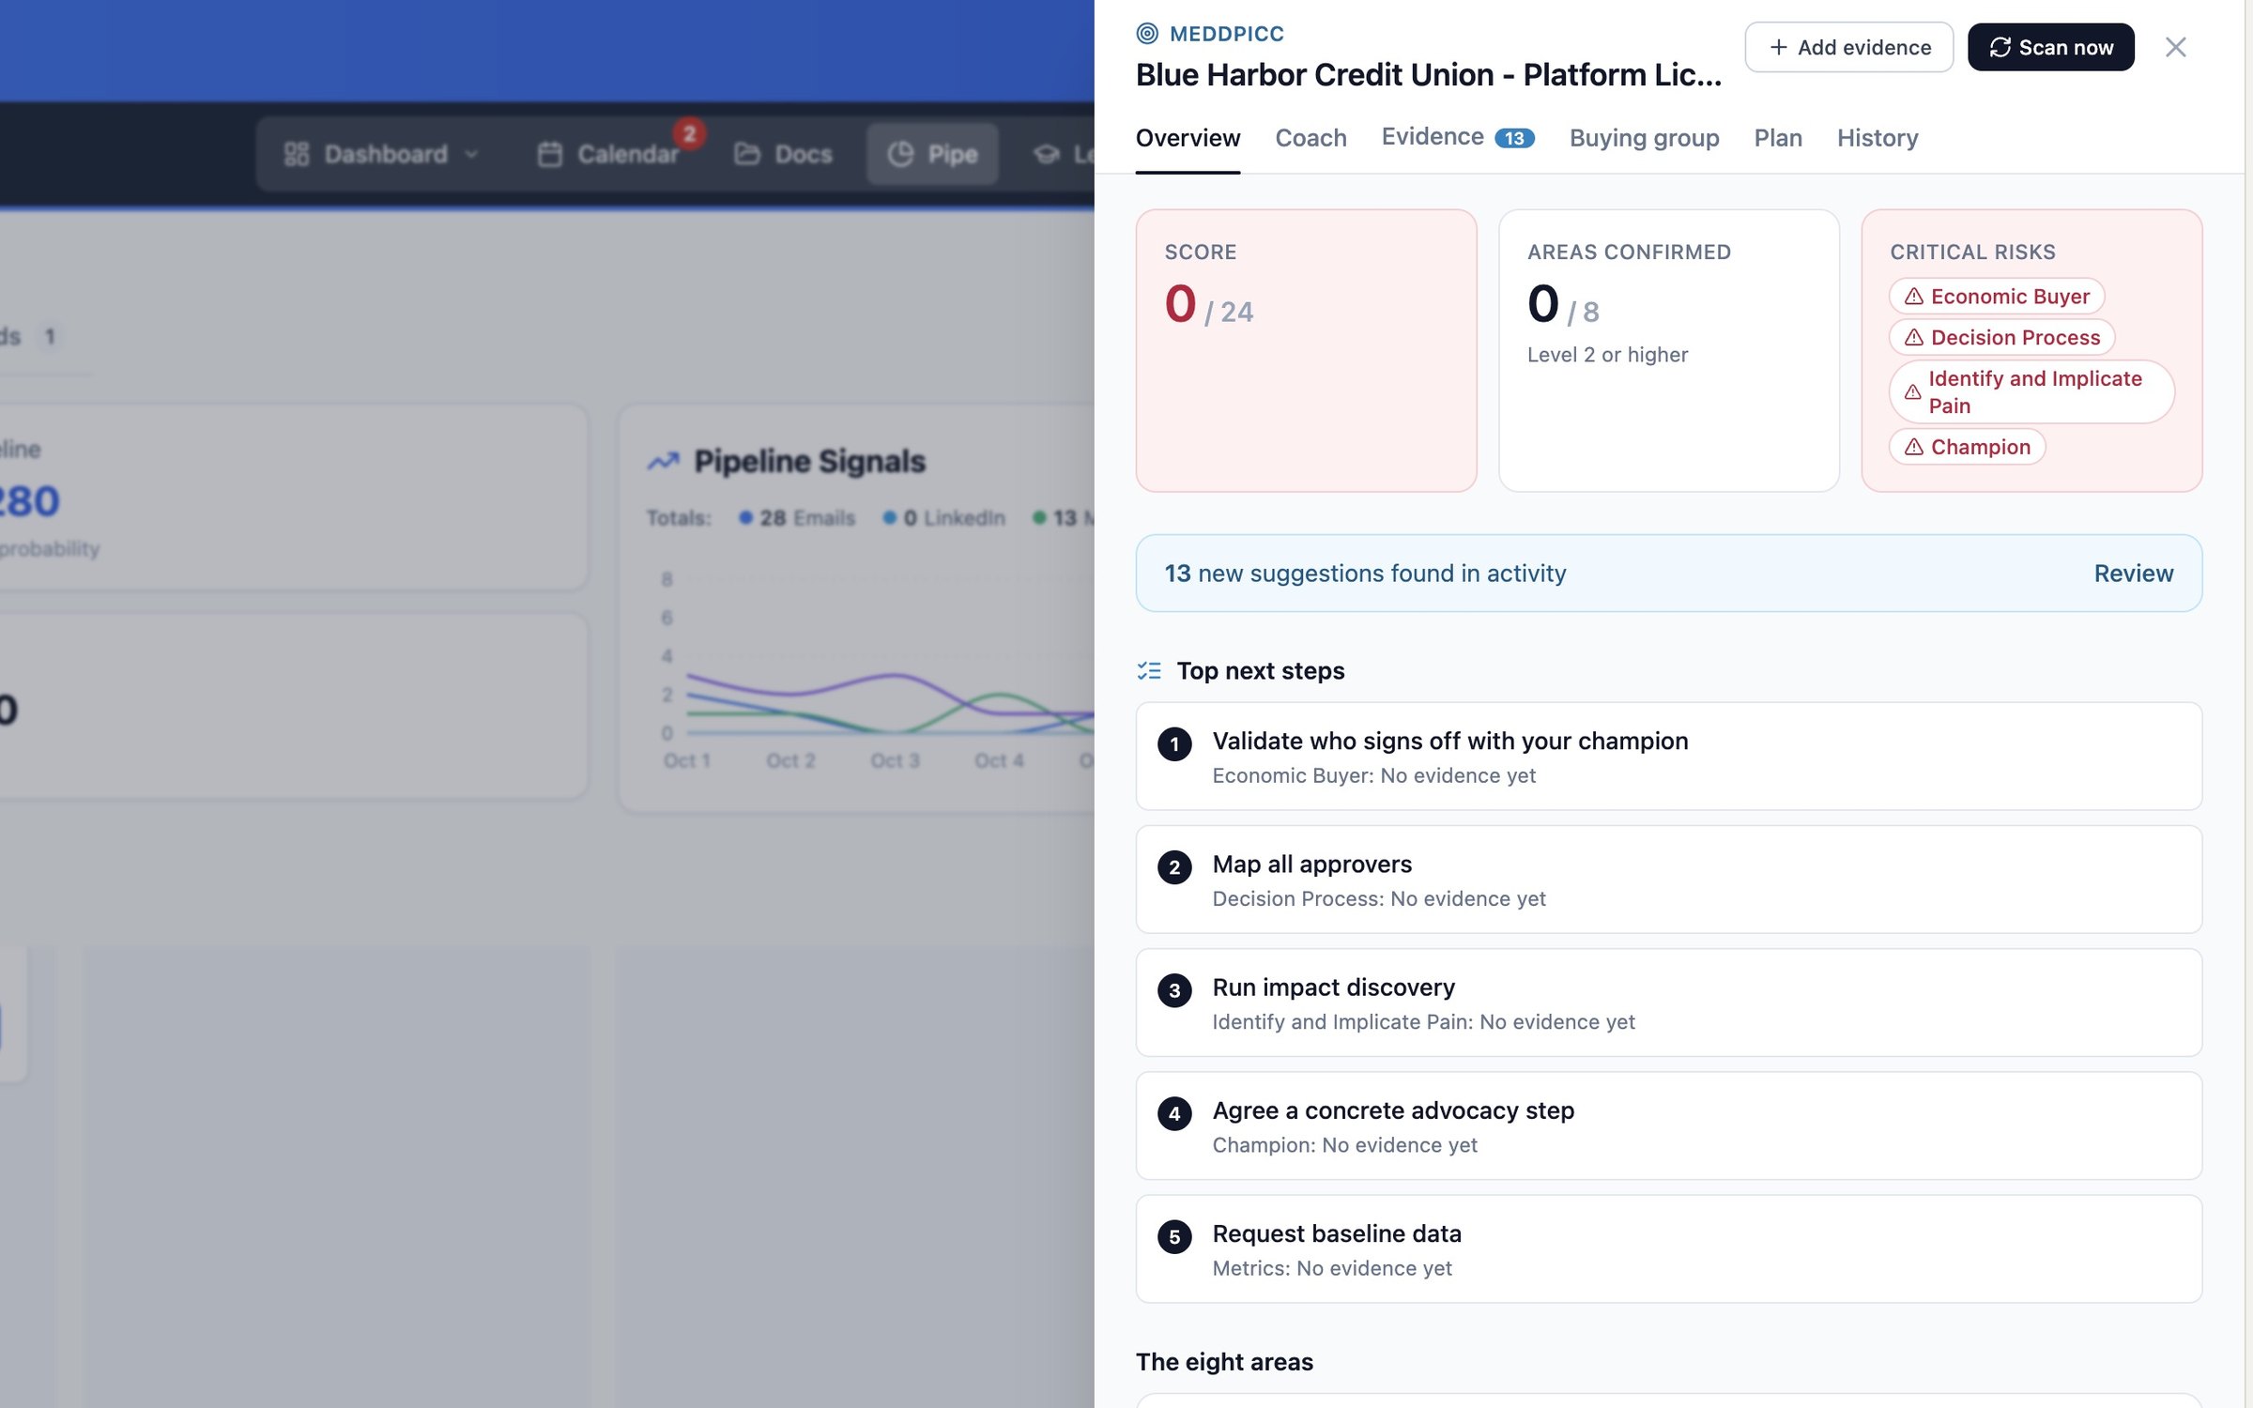Open the Coach tab
The image size is (2253, 1408).
[x=1310, y=138]
